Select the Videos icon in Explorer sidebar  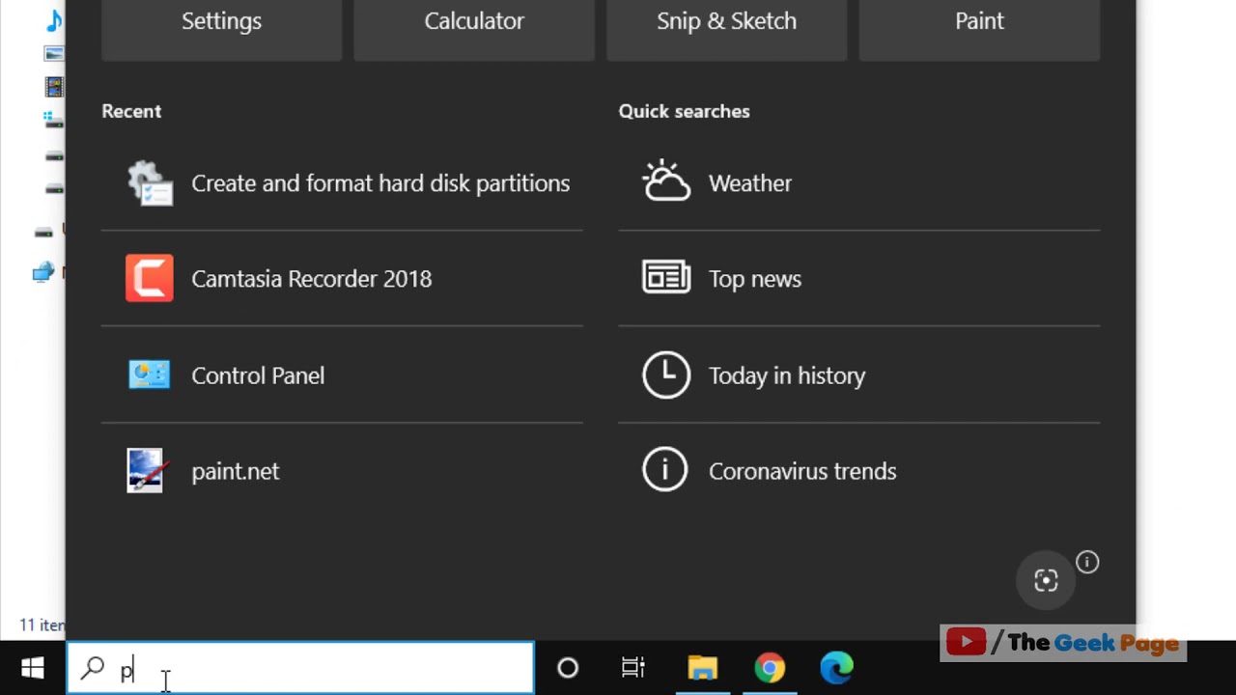pos(54,87)
